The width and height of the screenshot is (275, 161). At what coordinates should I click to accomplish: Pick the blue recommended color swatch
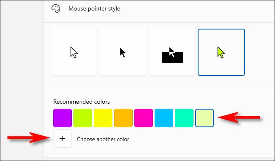click(164, 118)
